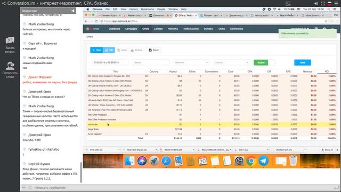Open System Preferences gear in the Dock

(239, 161)
